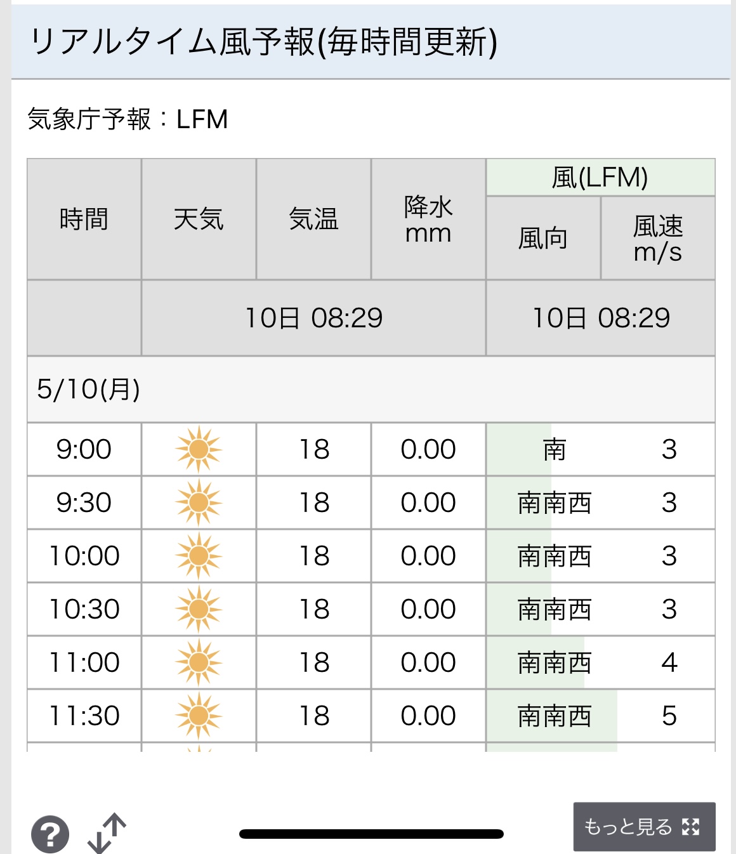
Task: Tap the home indicator bar
Action: click(x=371, y=834)
